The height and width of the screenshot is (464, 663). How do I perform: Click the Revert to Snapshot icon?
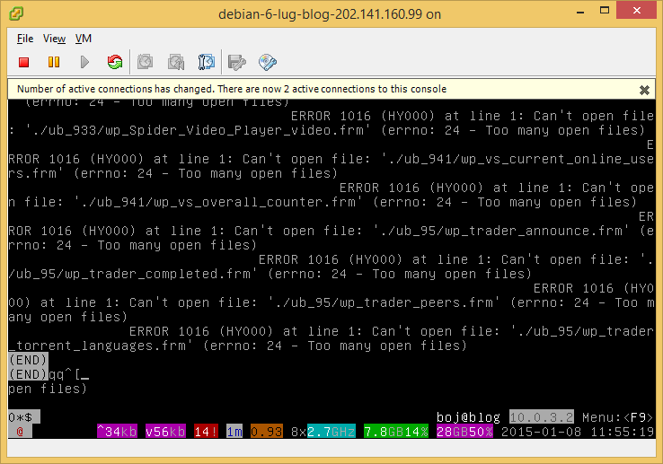pos(176,62)
